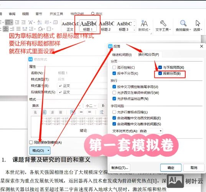
Task: Open the 视图 ribbon tab
Action: point(25,14)
